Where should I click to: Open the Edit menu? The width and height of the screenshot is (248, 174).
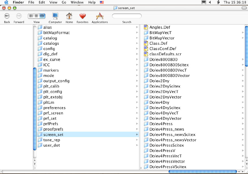42,2
